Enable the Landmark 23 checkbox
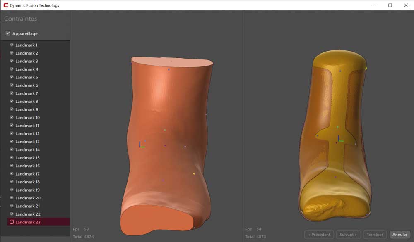The height and width of the screenshot is (242, 414). click(x=12, y=222)
